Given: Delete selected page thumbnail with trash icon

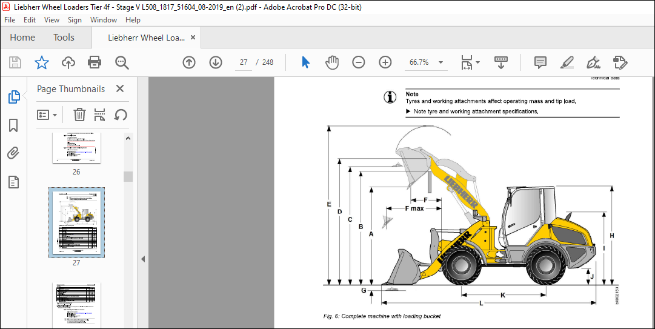Looking at the screenshot, I should point(79,115).
